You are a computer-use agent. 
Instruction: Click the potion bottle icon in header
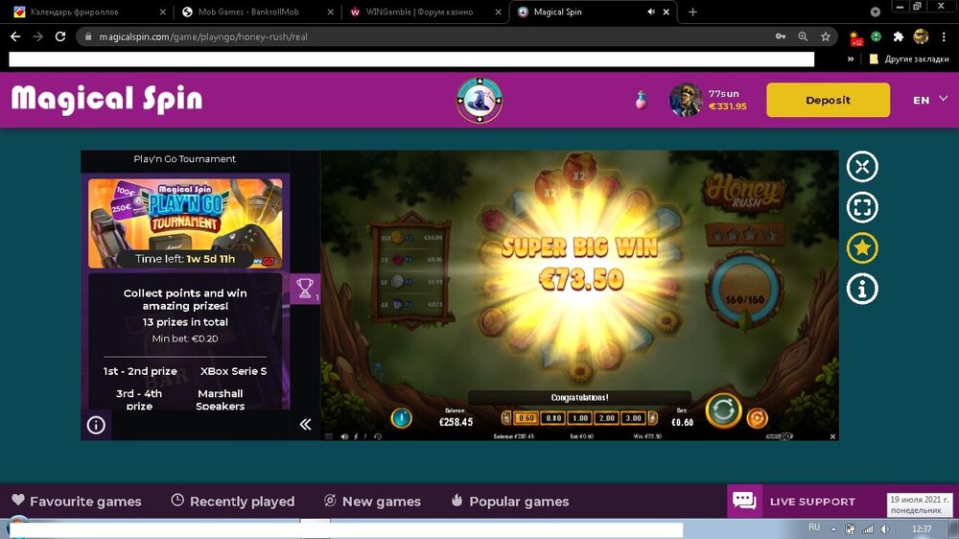[641, 100]
